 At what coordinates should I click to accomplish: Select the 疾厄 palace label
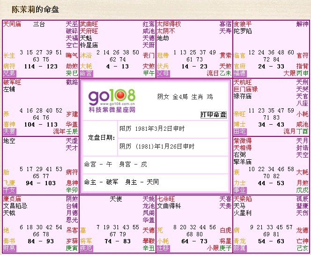pyautogui.click(x=86, y=248)
